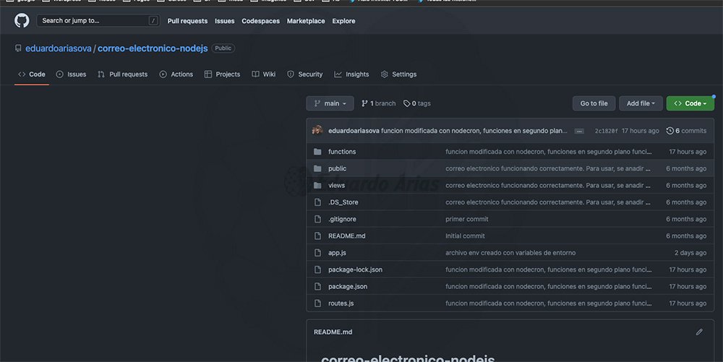The width and height of the screenshot is (723, 362).
Task: View the 1 branch link
Action: (x=379, y=103)
